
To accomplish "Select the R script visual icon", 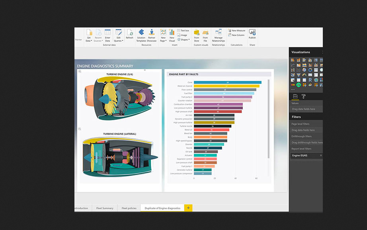I will click(x=310, y=80).
